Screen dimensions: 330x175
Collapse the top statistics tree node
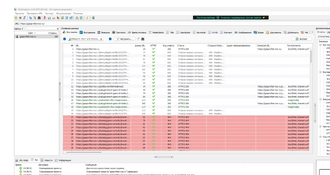tap(320, 45)
